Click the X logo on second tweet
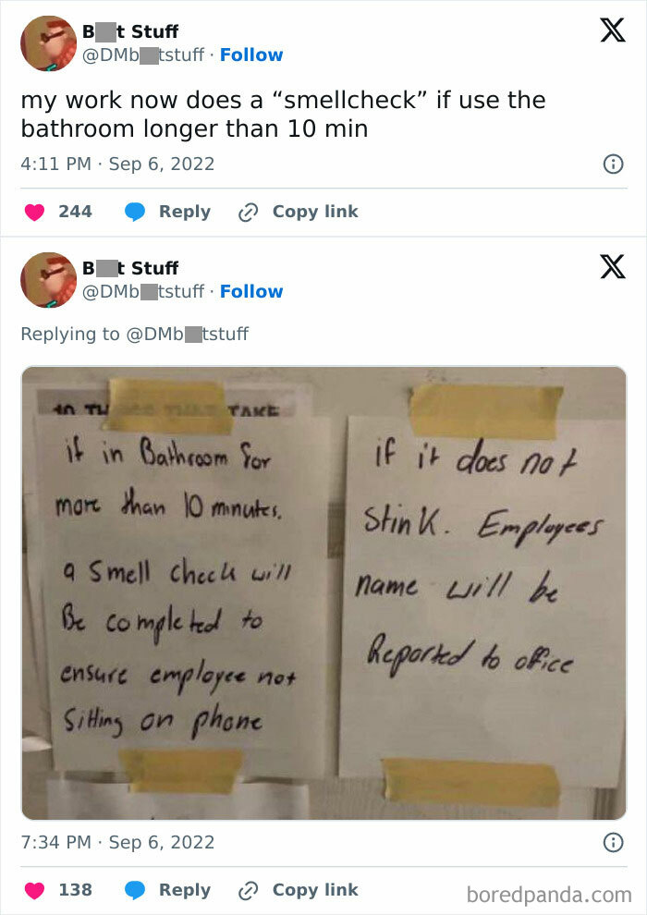 [x=613, y=267]
